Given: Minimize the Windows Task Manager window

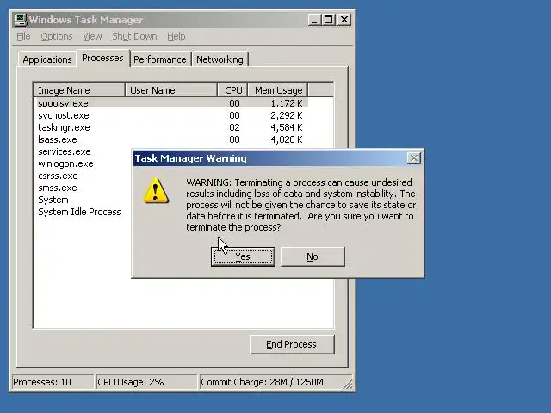Looking at the screenshot, I should 314,20.
